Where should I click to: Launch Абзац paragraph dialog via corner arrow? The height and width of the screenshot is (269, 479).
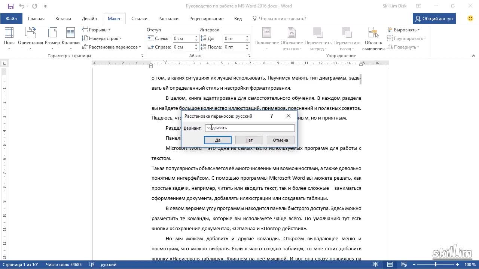249,56
